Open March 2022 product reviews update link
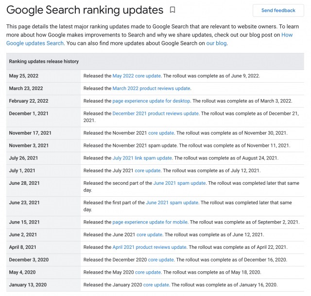The height and width of the screenshot is (296, 311). click(x=151, y=88)
